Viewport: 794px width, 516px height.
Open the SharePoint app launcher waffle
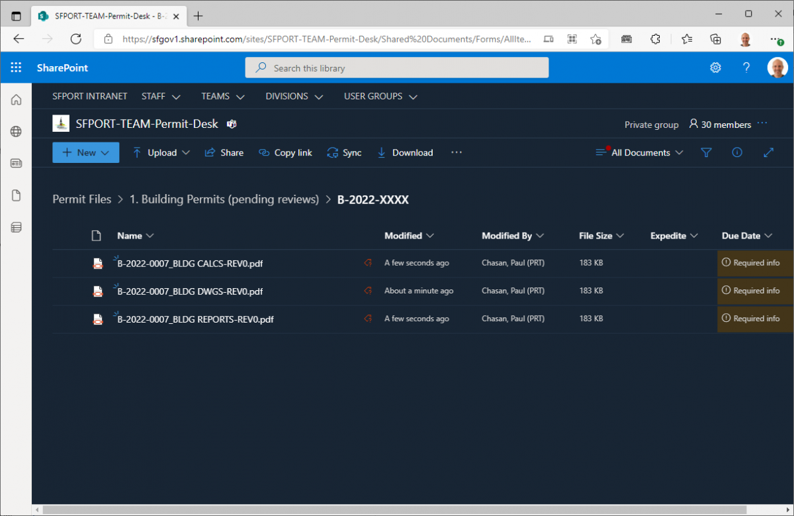[16, 68]
